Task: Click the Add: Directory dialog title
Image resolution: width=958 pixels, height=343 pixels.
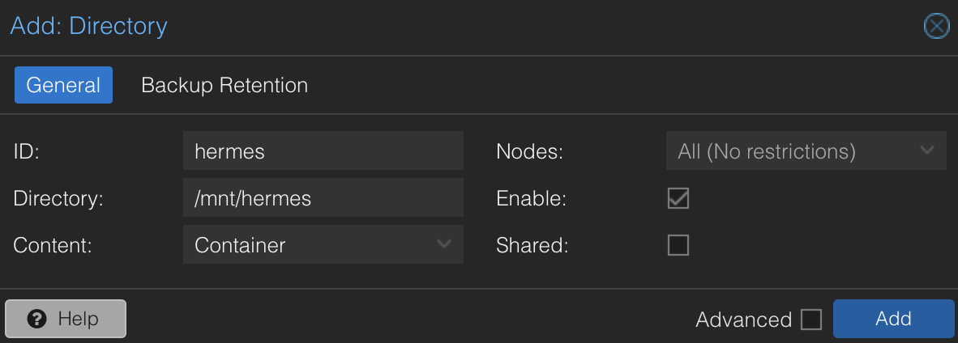Action: click(x=88, y=26)
